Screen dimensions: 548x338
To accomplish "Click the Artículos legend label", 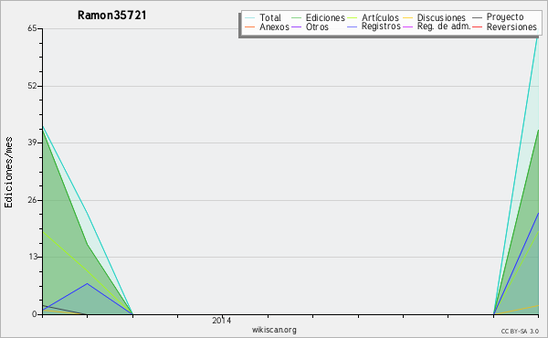I will pyautogui.click(x=380, y=17).
